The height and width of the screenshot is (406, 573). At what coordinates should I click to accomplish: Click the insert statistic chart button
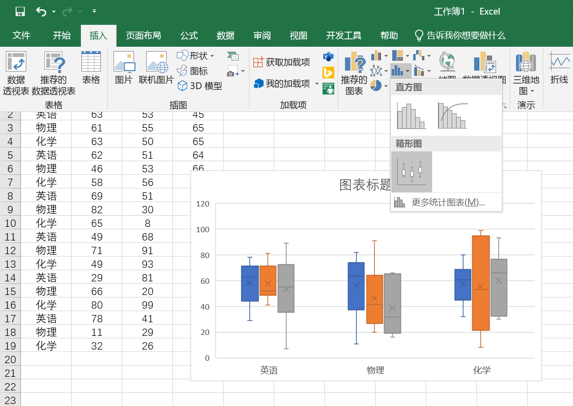tap(401, 71)
